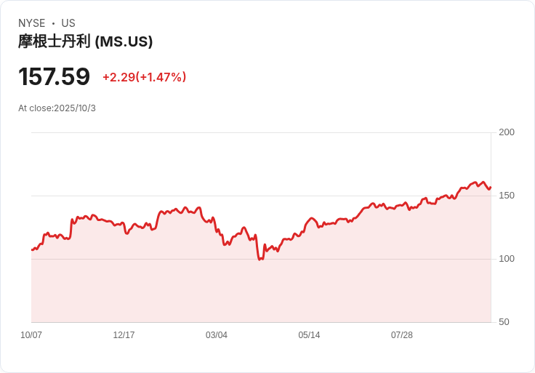The height and width of the screenshot is (373, 535).
Task: Click the 100 y-axis label
Action: [x=507, y=259]
